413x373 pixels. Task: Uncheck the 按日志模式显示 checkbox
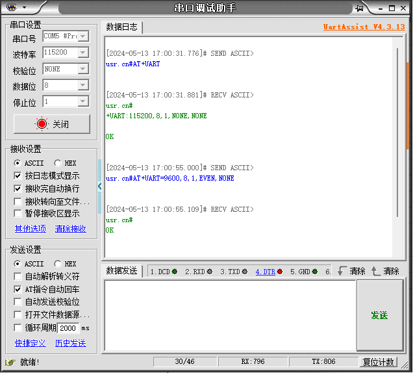[x=18, y=176]
